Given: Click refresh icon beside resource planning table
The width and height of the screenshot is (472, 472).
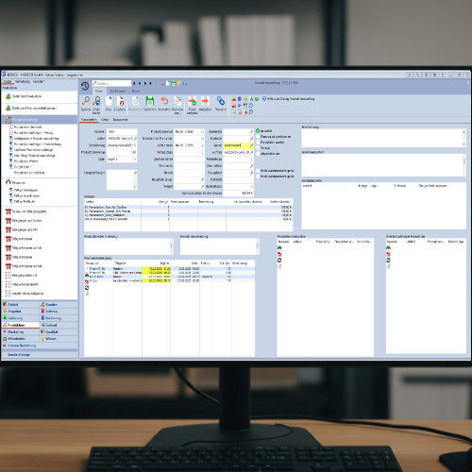Looking at the screenshot, I should pyautogui.click(x=87, y=287).
